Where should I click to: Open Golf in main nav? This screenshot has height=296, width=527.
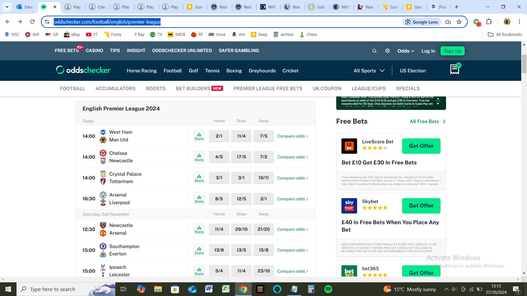point(194,71)
